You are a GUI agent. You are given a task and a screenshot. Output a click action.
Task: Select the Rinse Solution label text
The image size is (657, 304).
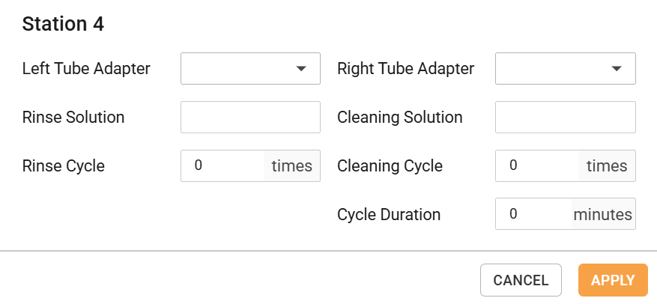point(73,118)
